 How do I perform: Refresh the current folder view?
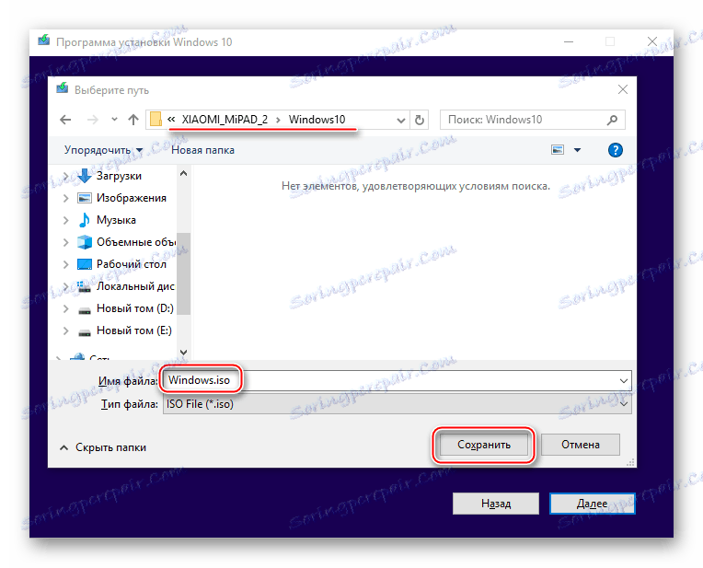(420, 120)
